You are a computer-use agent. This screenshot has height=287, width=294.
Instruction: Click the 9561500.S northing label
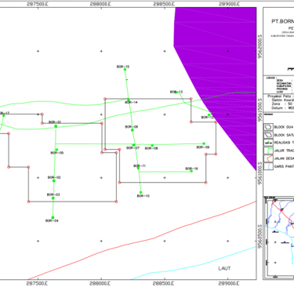pos(260,109)
